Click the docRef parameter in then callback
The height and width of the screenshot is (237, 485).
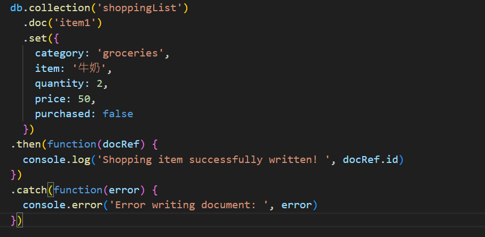[121, 144]
